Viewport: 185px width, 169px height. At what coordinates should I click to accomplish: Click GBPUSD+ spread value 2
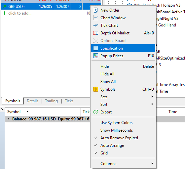[80, 7]
